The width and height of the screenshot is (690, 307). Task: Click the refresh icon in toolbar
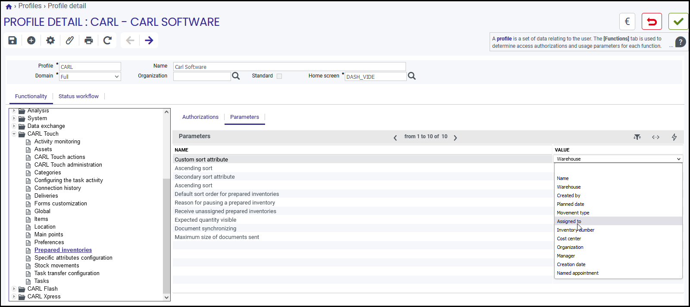(x=107, y=40)
